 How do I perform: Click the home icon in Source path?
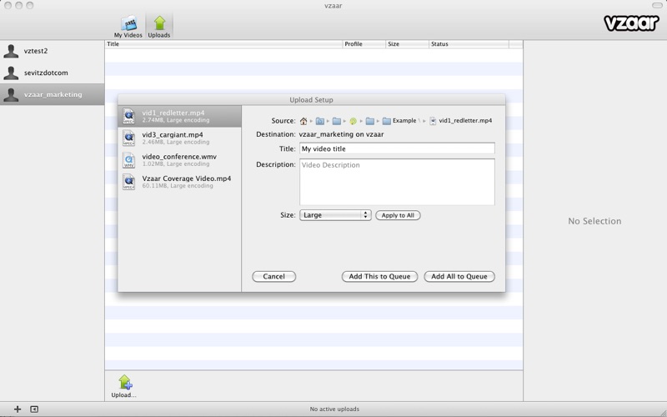point(303,121)
